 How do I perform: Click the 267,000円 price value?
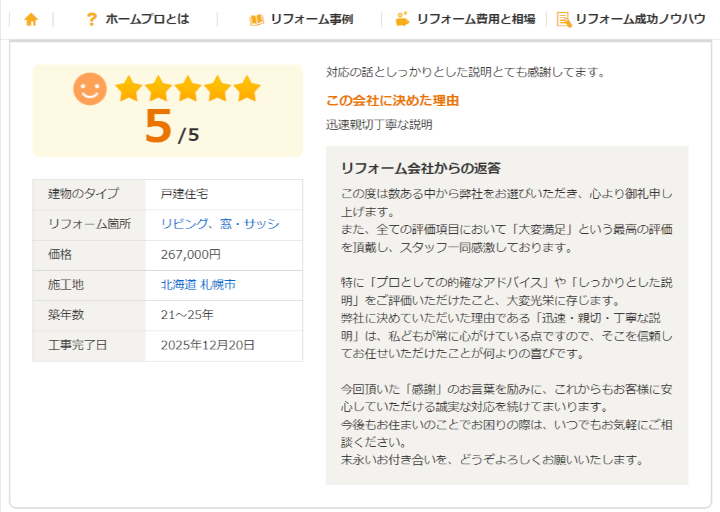point(190,255)
